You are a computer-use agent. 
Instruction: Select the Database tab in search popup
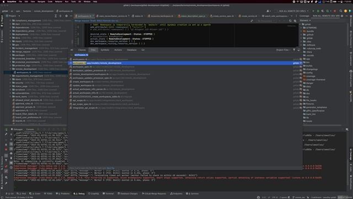(132, 50)
